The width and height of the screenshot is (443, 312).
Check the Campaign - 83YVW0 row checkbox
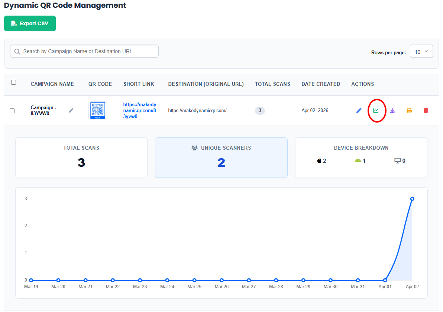12,111
